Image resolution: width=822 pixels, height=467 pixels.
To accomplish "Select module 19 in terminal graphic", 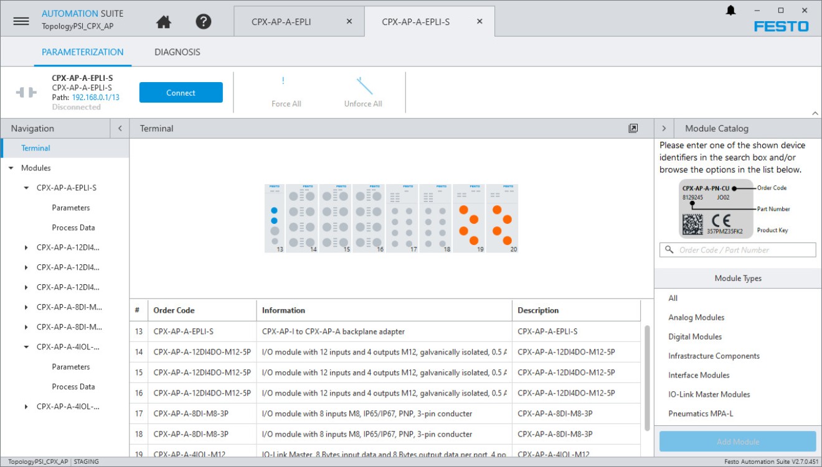I will [469, 218].
